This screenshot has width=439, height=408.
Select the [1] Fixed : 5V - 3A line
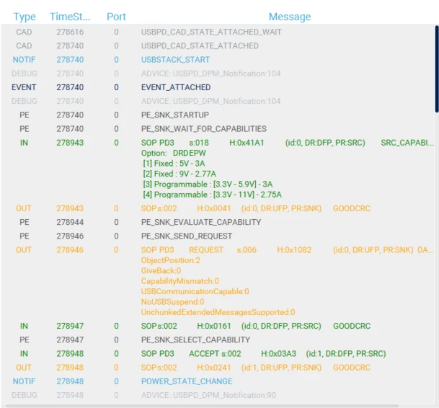174,163
